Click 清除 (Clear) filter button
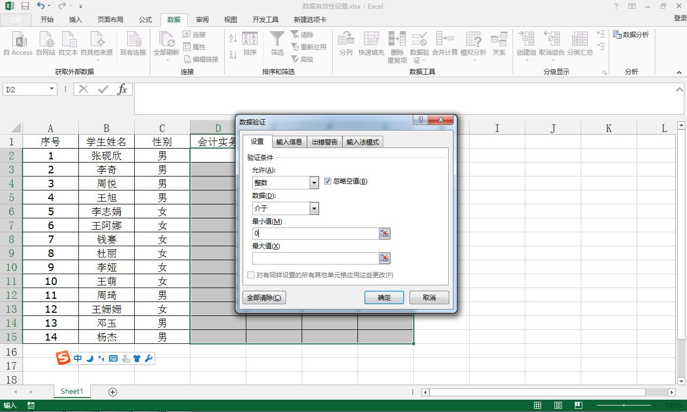 click(302, 34)
